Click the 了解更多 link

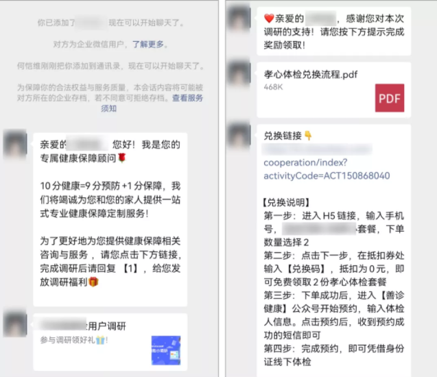[x=148, y=45]
